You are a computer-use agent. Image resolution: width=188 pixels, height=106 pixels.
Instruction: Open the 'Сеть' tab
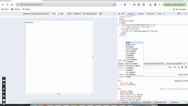(160, 14)
